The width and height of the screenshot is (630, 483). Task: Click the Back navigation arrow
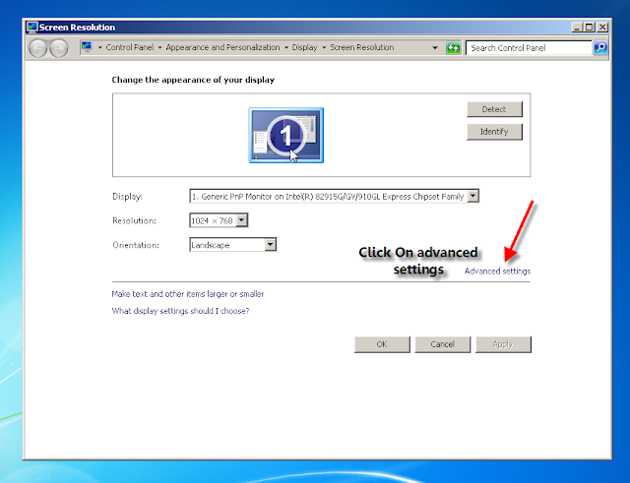point(38,48)
